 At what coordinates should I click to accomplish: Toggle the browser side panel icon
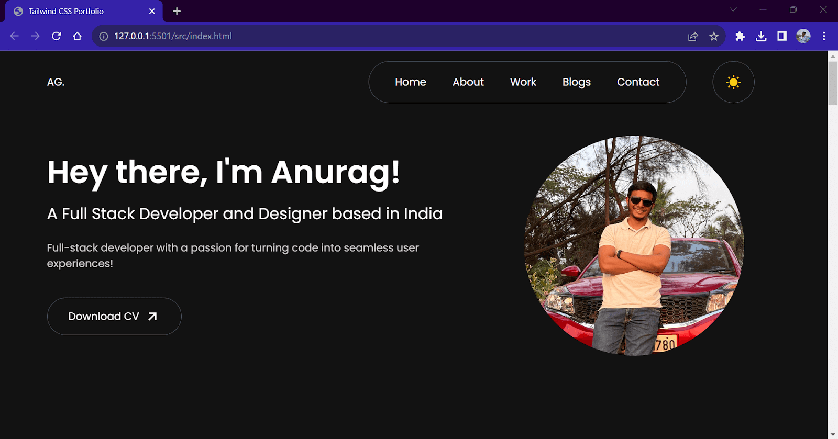[782, 36]
